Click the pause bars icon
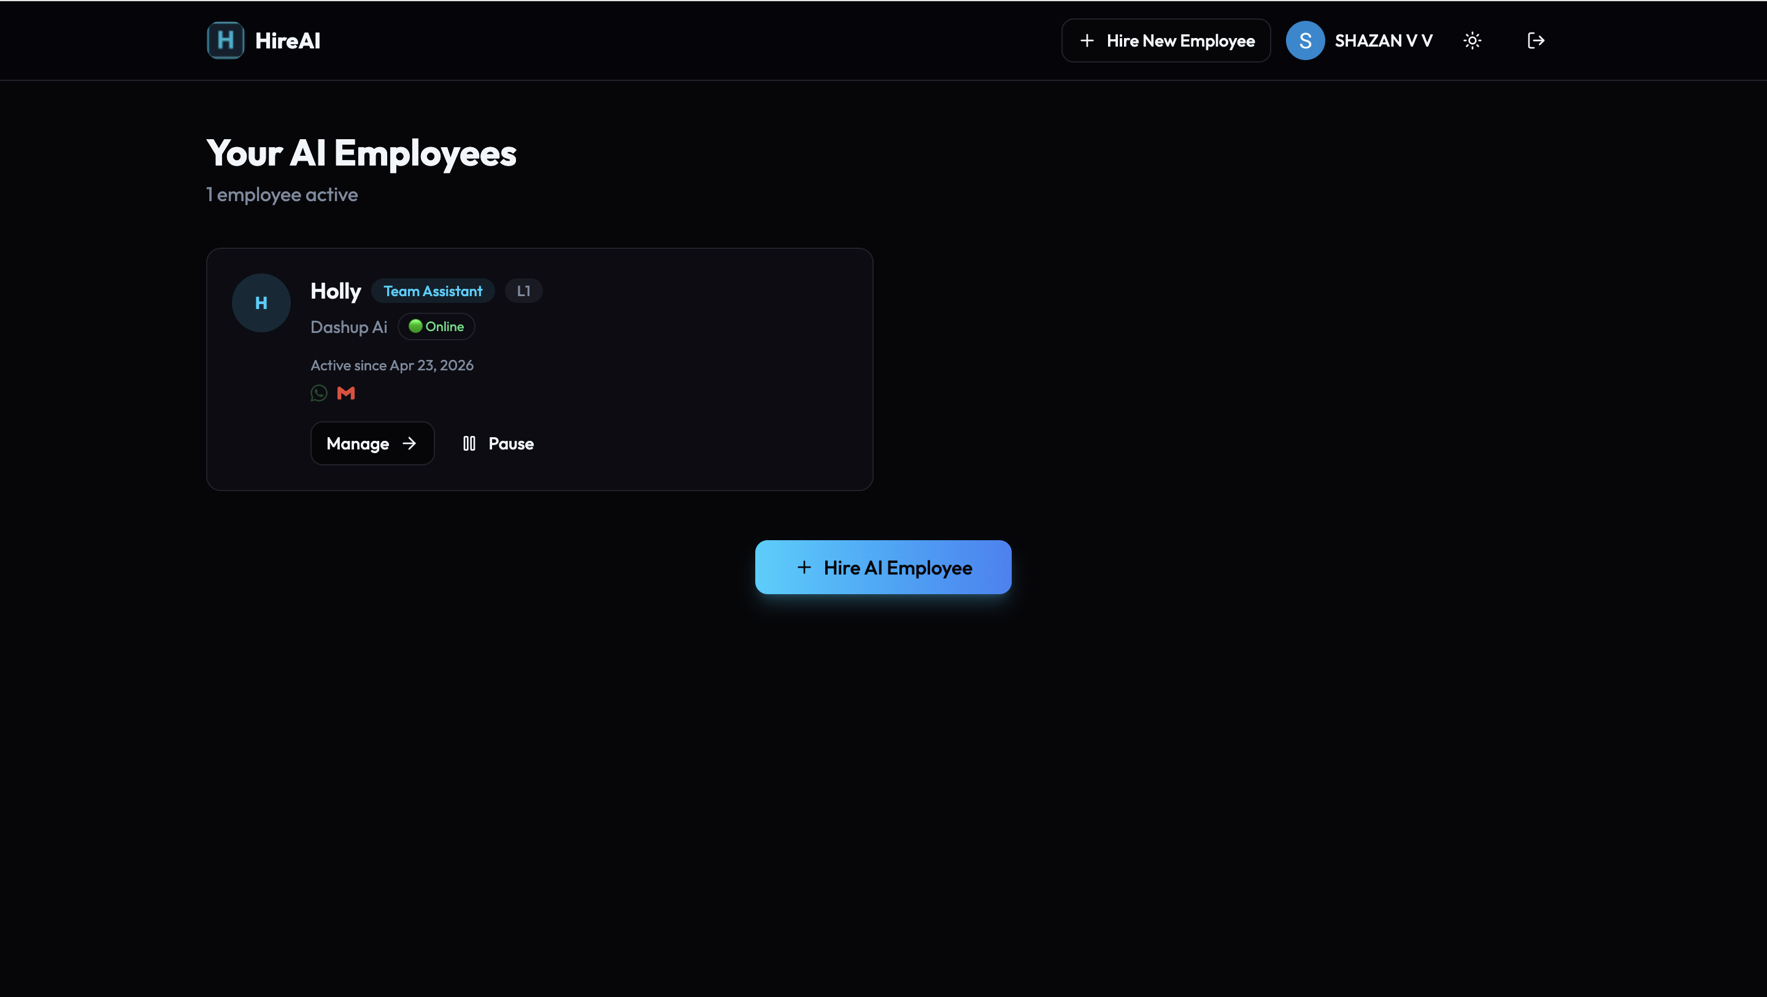 [x=469, y=444]
